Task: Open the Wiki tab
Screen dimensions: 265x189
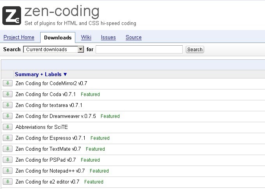Action: click(x=86, y=37)
